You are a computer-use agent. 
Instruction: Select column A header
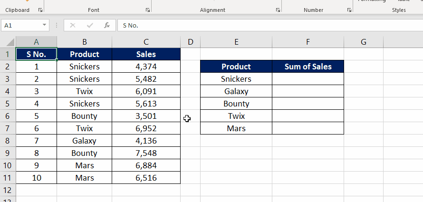point(37,42)
